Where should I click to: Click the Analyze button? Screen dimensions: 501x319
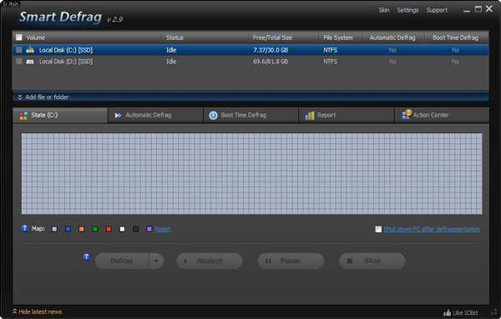coord(210,261)
